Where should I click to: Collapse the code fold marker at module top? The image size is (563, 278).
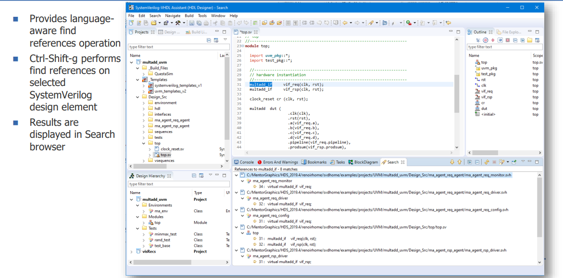click(243, 46)
